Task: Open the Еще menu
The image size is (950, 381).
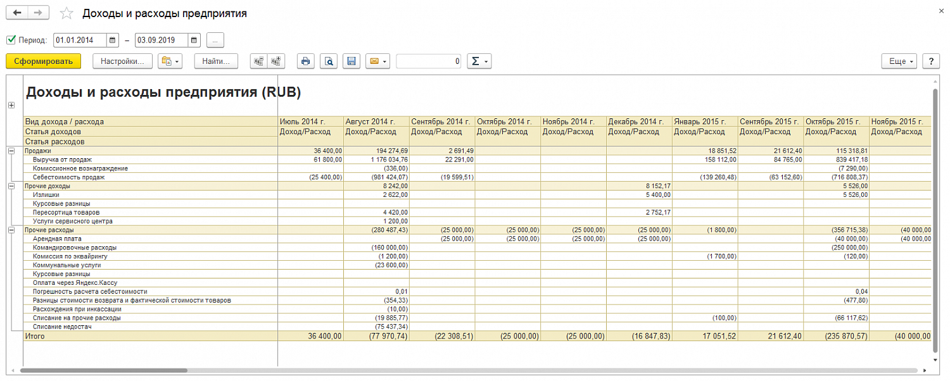Action: pyautogui.click(x=899, y=61)
